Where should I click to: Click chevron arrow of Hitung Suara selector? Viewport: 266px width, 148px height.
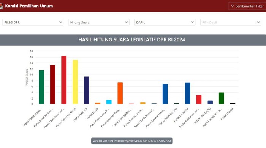click(x=127, y=22)
